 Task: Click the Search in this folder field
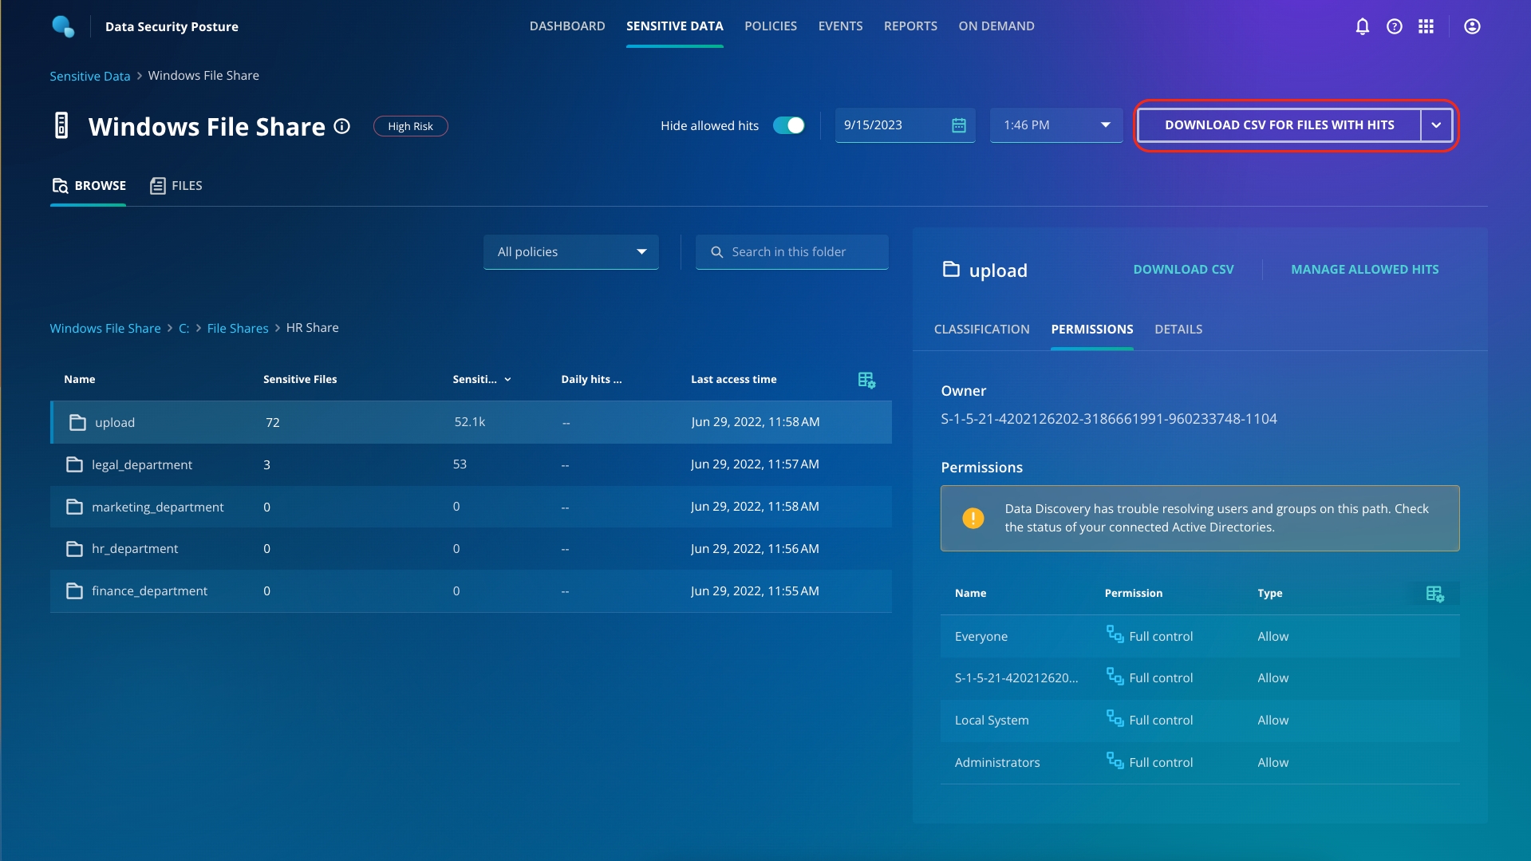point(791,252)
